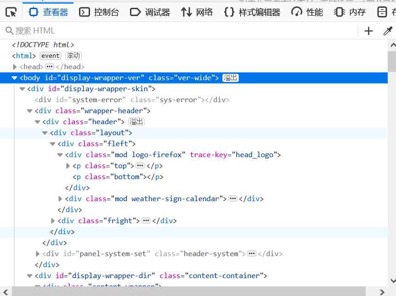Click the plus icon to create new node
Screen dimensions: 396x296
[x=368, y=31]
